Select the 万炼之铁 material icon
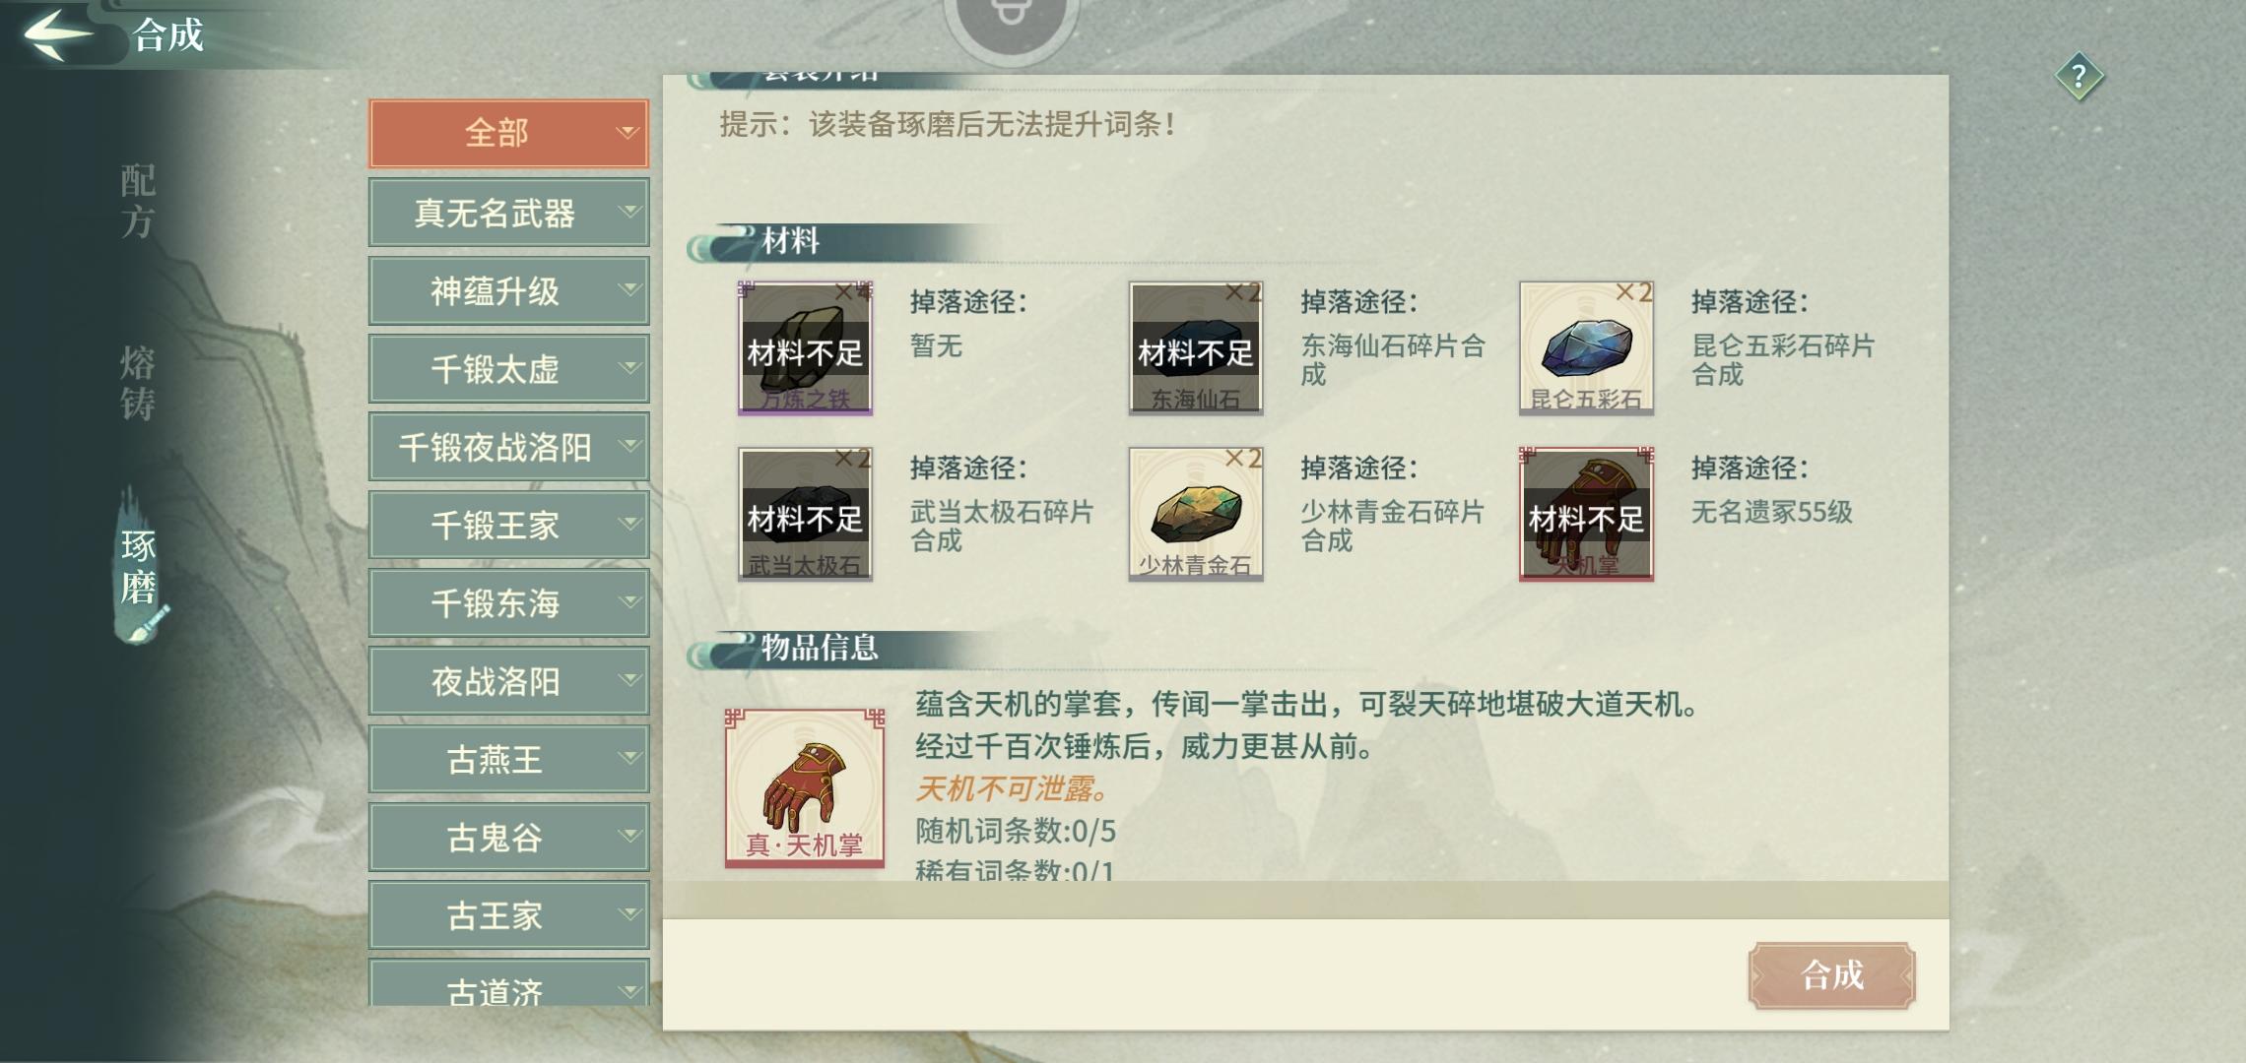This screenshot has width=2246, height=1063. coord(805,347)
